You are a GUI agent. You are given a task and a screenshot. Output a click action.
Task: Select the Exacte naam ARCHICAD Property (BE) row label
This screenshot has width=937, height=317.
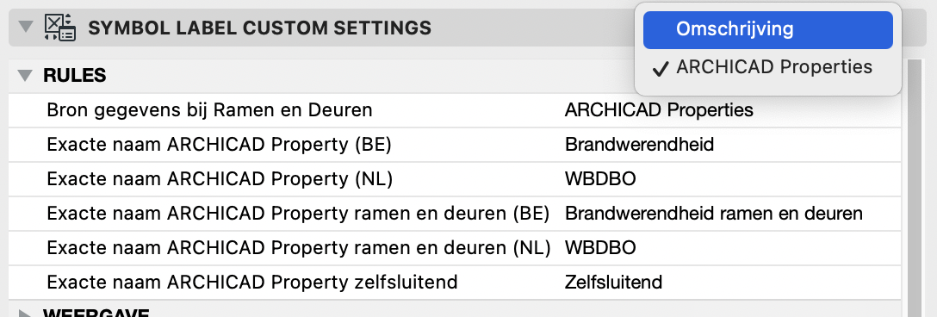pos(219,145)
